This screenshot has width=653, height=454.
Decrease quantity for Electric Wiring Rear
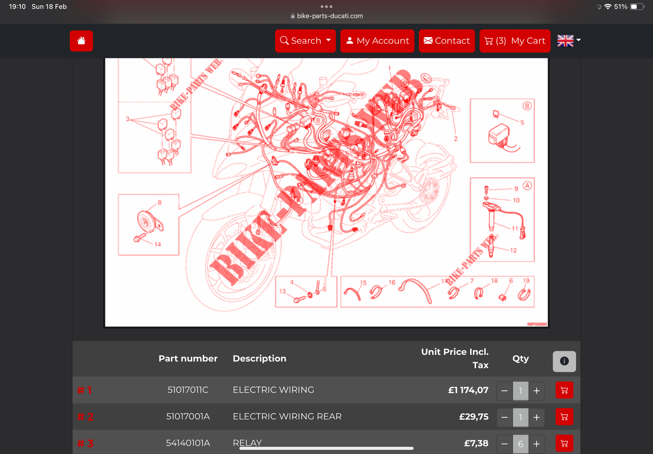(x=504, y=417)
